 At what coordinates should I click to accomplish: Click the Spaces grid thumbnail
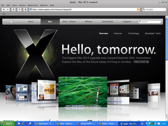pyautogui.click(x=22, y=93)
